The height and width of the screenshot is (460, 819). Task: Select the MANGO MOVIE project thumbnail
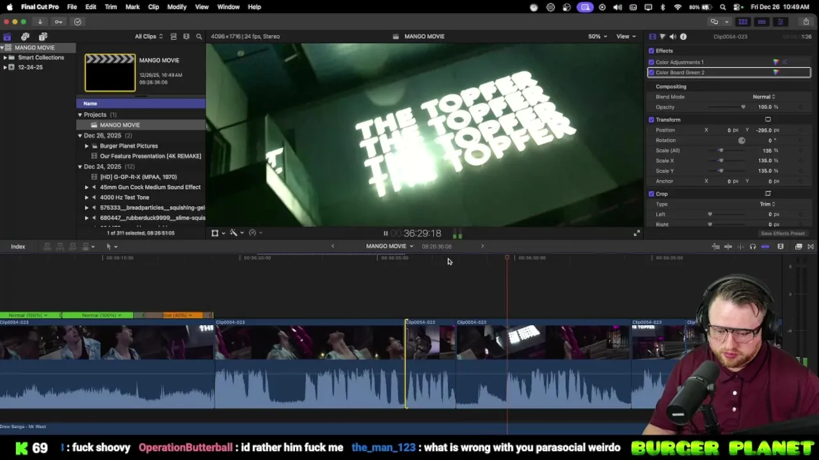(110, 72)
